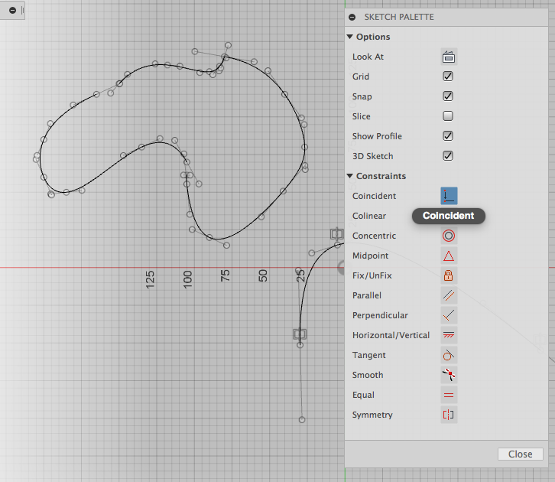Choose the Midpoint constraint triangle icon
The width and height of the screenshot is (555, 482).
point(449,256)
